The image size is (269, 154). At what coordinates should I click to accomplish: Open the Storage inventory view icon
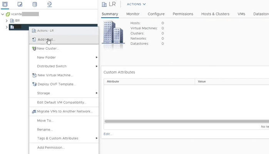[x=35, y=4]
